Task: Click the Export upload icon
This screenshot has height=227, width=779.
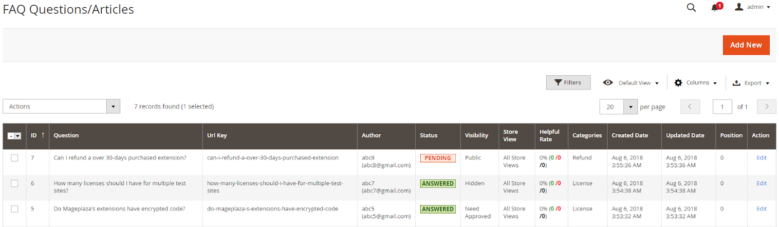Action: point(737,83)
